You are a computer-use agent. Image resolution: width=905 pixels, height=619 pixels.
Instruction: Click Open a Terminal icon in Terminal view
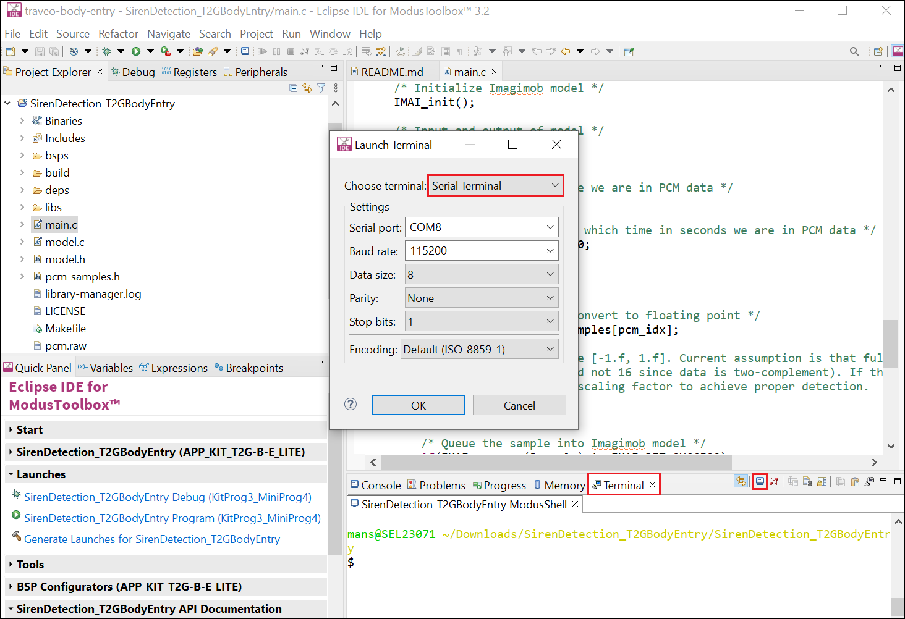pyautogui.click(x=760, y=481)
